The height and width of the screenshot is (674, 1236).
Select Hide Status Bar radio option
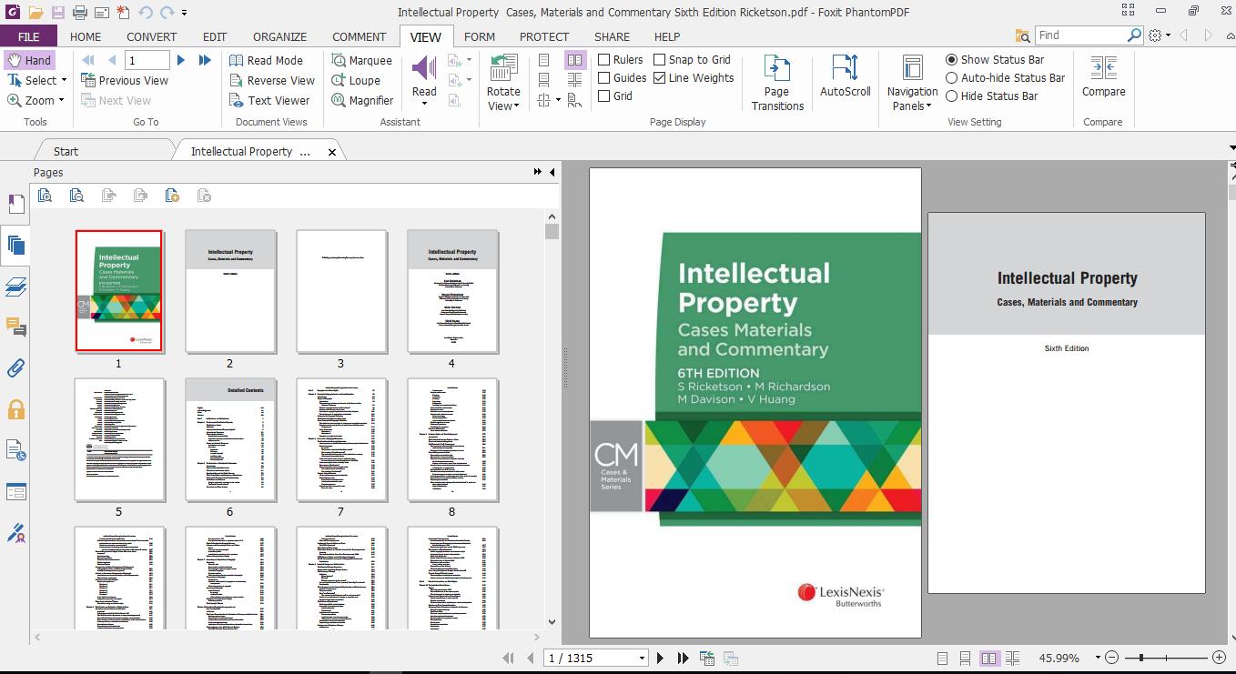(x=951, y=96)
